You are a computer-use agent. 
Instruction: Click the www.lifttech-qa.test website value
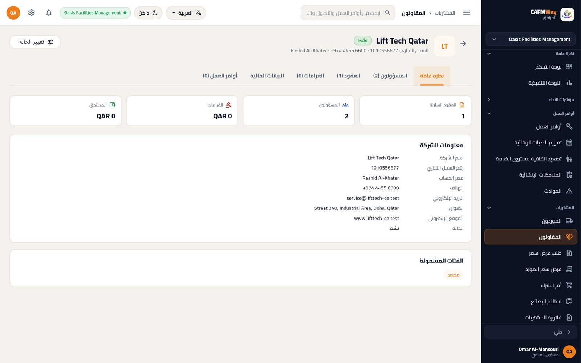377,218
